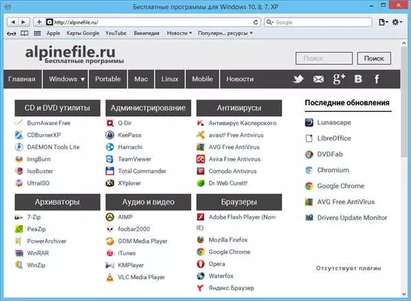The image size is (411, 301).
Task: Open the LibreOffice update link
Action: point(334,138)
